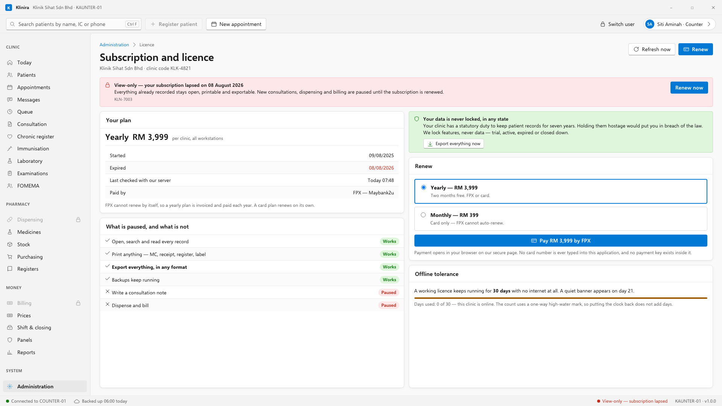Open the Administration section

(x=45, y=386)
